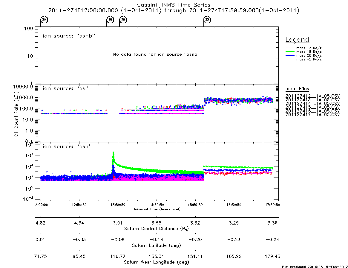Viewport: 348px width, 268px height.
Task: Click the 12:00:00 time tick label
Action: click(x=41, y=205)
